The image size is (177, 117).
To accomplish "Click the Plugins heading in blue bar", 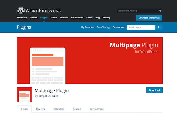I will pos(24,27).
